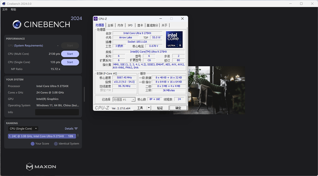Screen dimensions: 318x176
Task: Click the 3 纳米 process technology field
Action: pyautogui.click(x=119, y=46)
